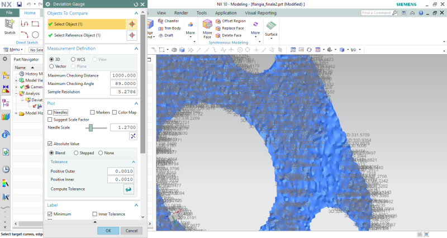447x238 pixels.
Task: Enable the Markers checkbox
Action: click(x=92, y=112)
